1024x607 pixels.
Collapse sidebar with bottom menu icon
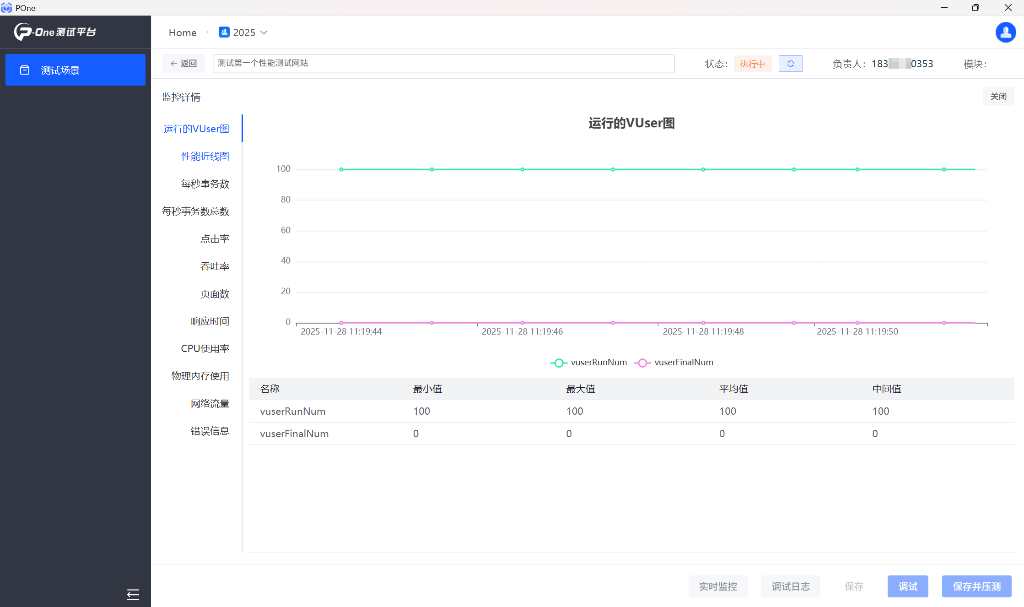[x=133, y=594]
